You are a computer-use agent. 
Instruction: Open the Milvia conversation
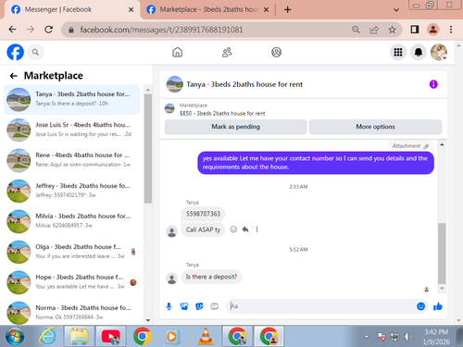coord(71,221)
